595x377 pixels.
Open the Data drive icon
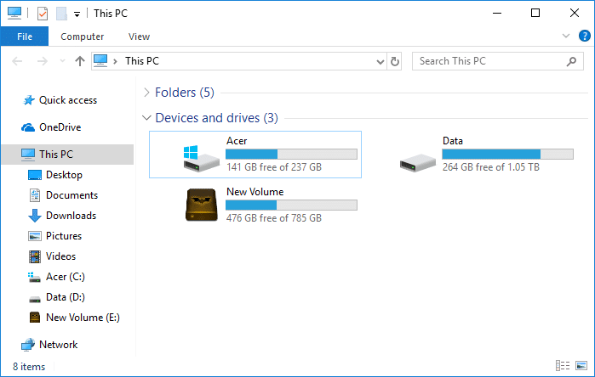pos(418,155)
